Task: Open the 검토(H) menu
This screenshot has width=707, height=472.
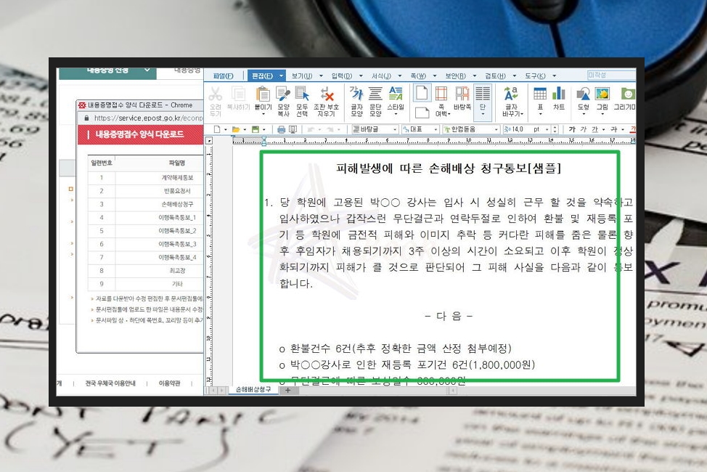Action: (x=495, y=76)
